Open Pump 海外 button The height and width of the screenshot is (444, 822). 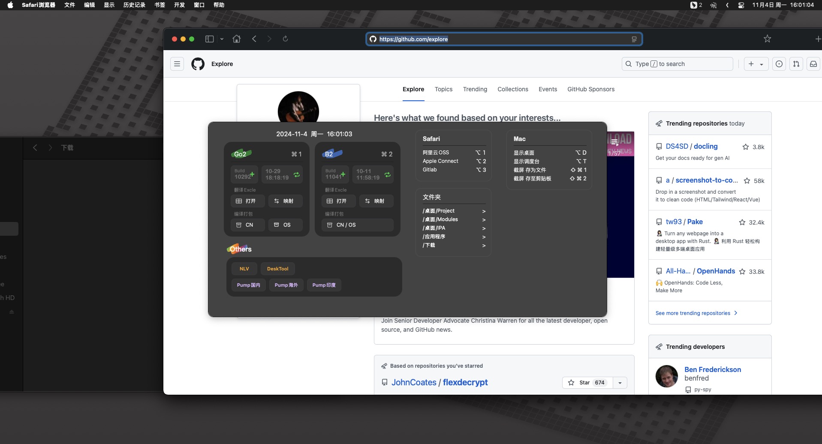pos(286,285)
